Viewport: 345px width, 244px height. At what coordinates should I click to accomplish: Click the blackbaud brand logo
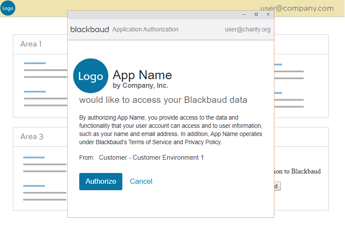[x=90, y=29]
